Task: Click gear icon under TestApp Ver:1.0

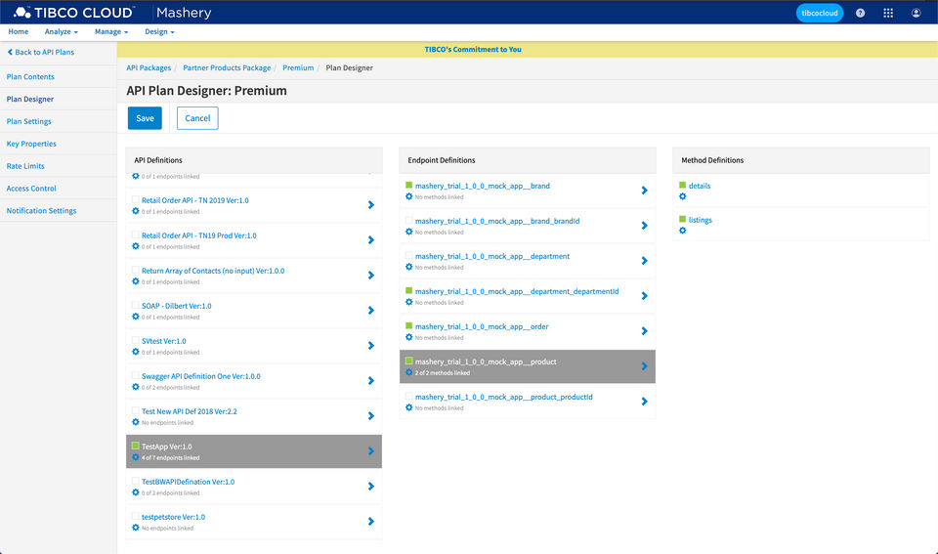Action: click(x=136, y=457)
